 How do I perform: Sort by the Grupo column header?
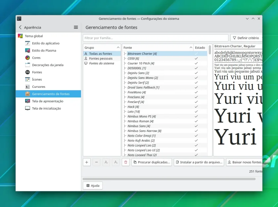(102, 48)
